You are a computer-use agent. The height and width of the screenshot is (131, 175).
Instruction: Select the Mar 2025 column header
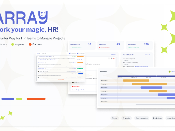tap(149, 77)
